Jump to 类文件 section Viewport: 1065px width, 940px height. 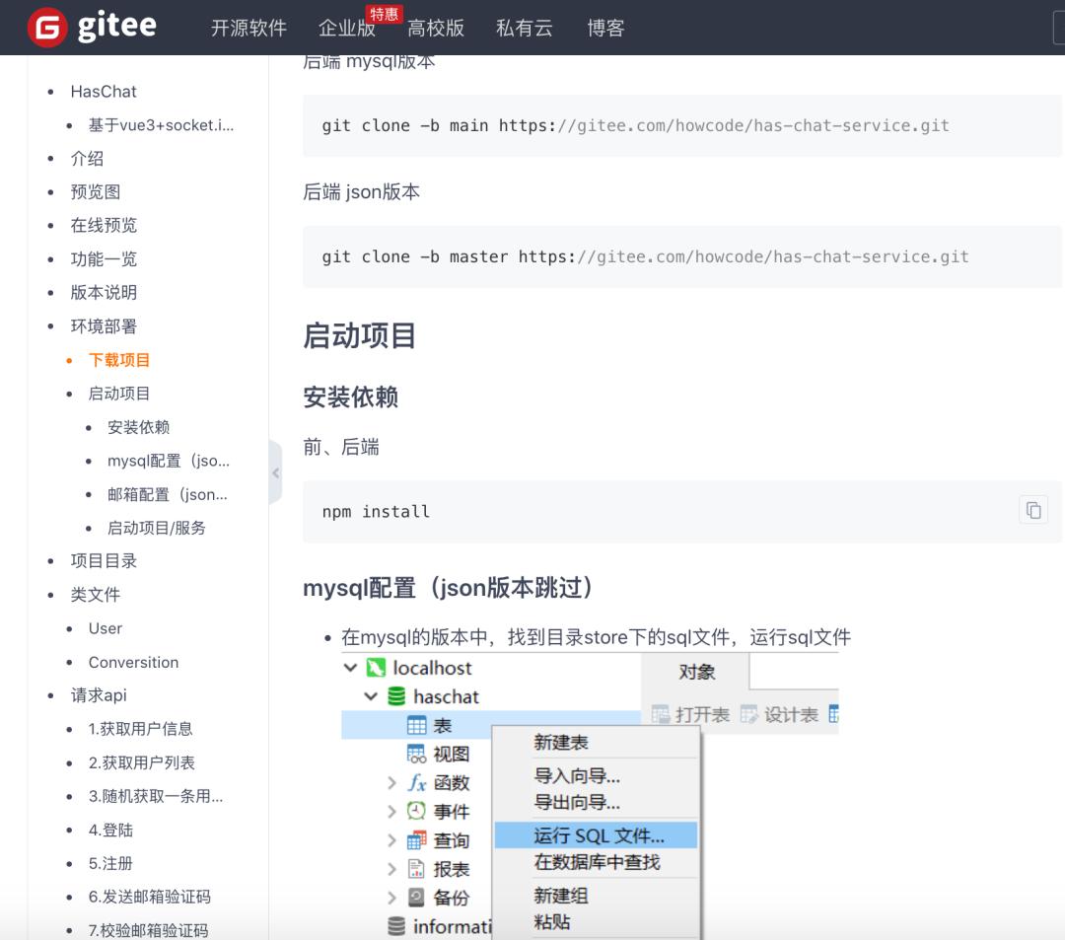95,595
